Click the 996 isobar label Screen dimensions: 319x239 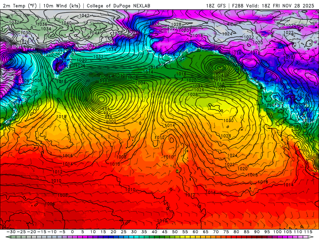(x=108, y=116)
